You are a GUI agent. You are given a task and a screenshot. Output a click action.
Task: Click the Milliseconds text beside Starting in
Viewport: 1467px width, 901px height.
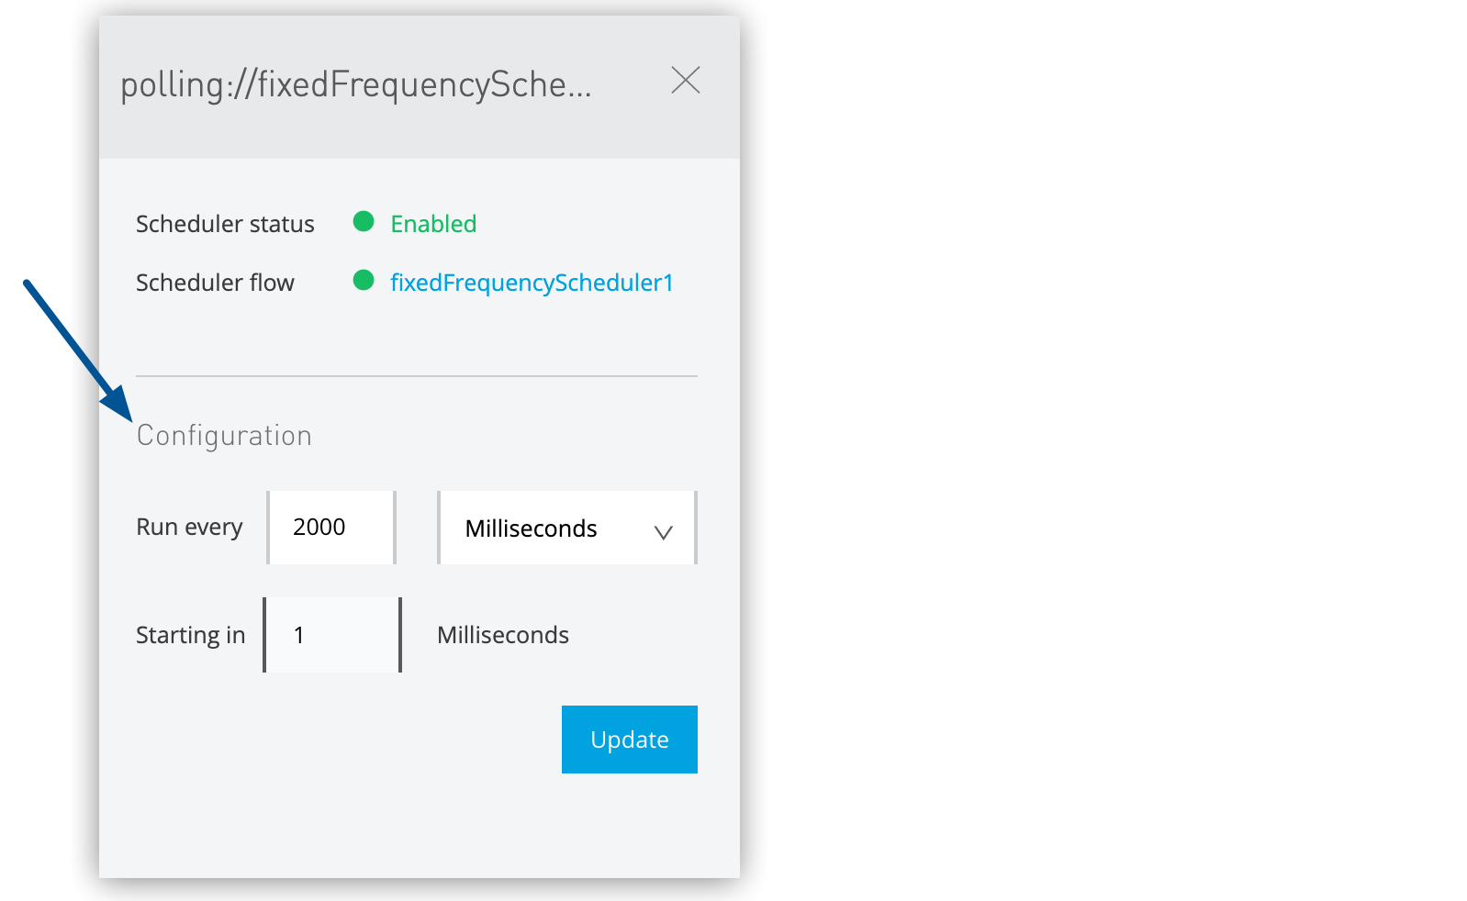pos(502,634)
